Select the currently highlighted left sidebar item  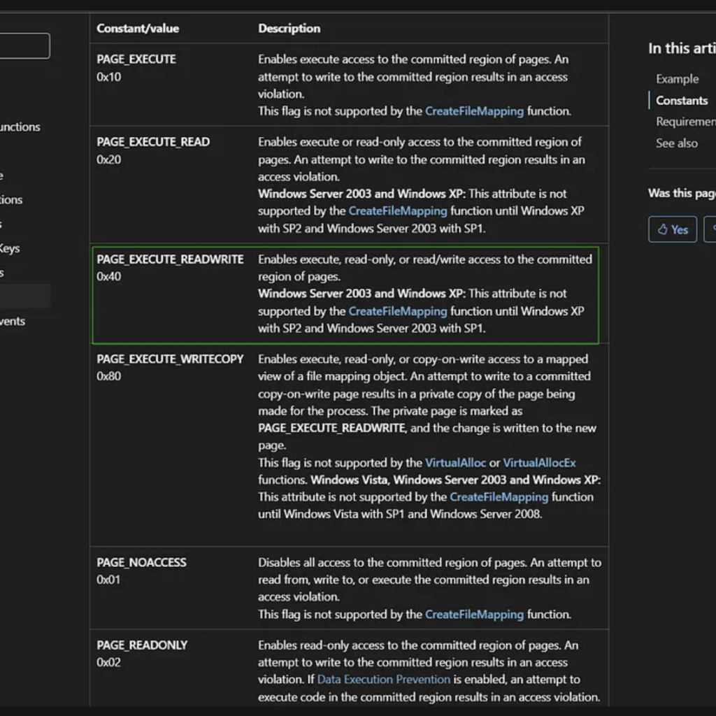point(24,296)
